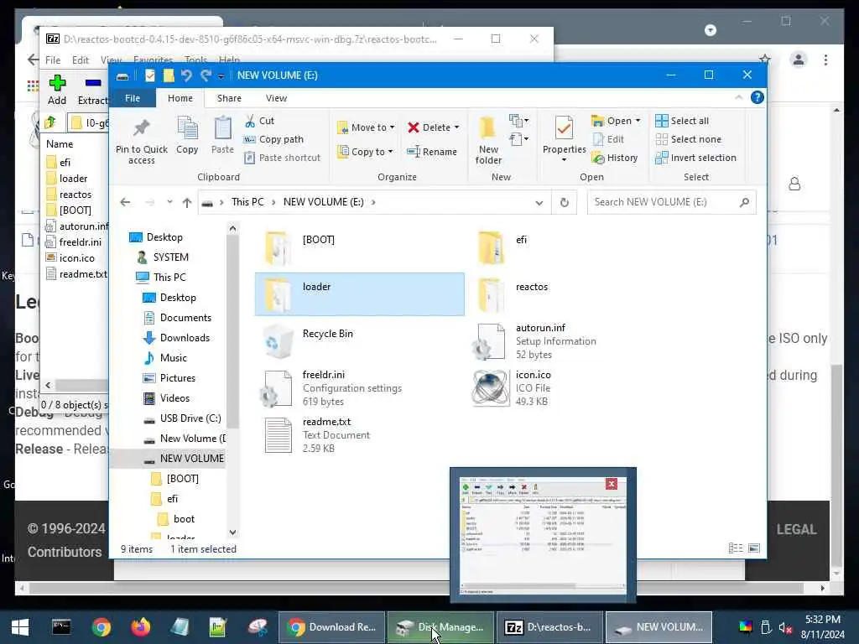
Task: Click the 7-Zip taskbar button
Action: click(549, 627)
